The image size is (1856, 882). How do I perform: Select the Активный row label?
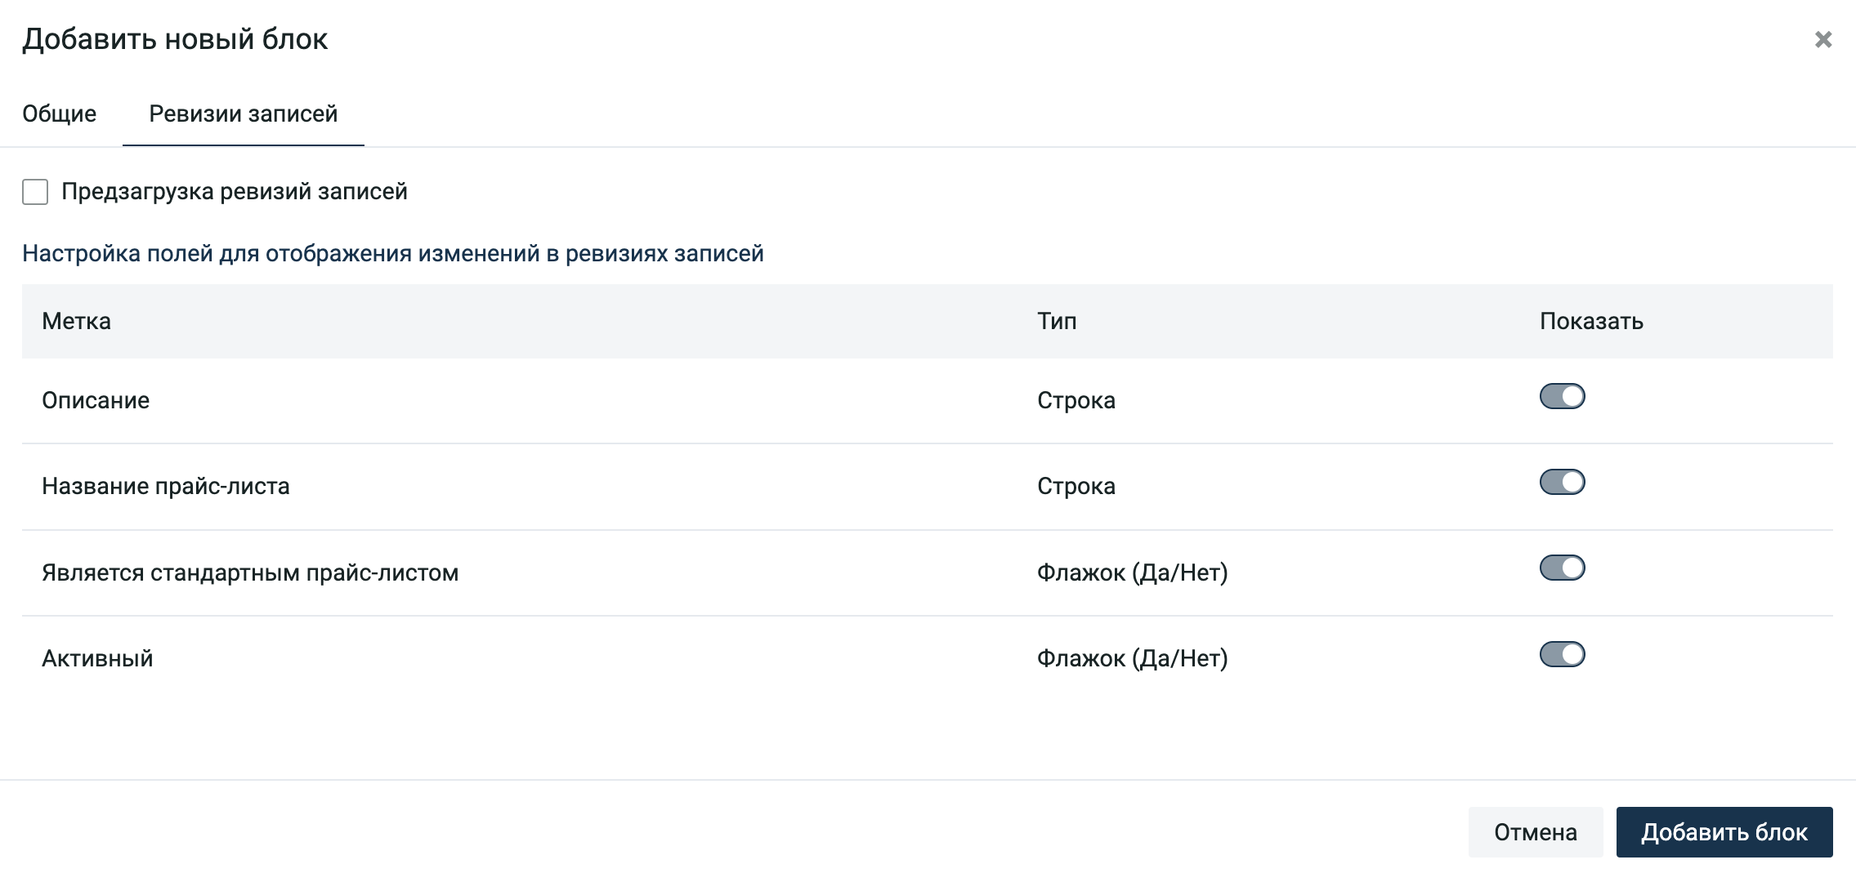coord(97,658)
